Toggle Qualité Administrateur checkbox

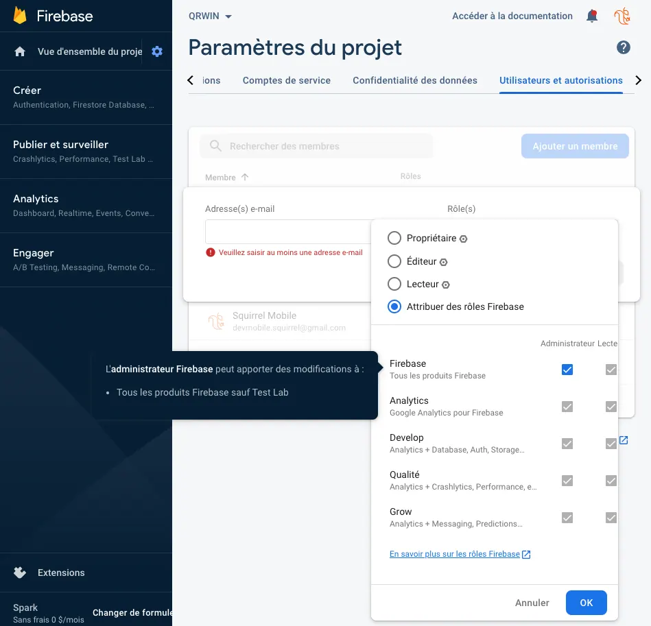point(567,481)
